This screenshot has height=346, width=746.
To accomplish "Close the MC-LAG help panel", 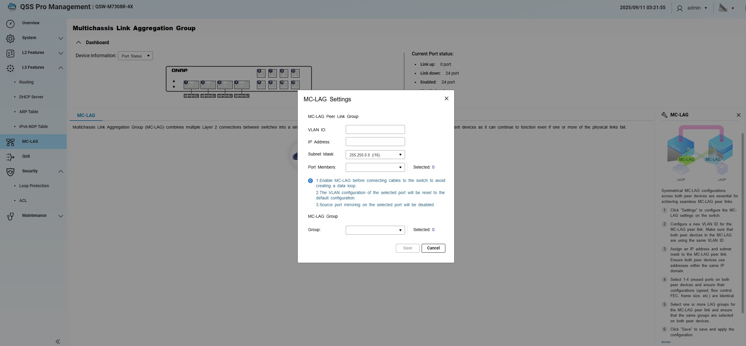I will tap(738, 115).
